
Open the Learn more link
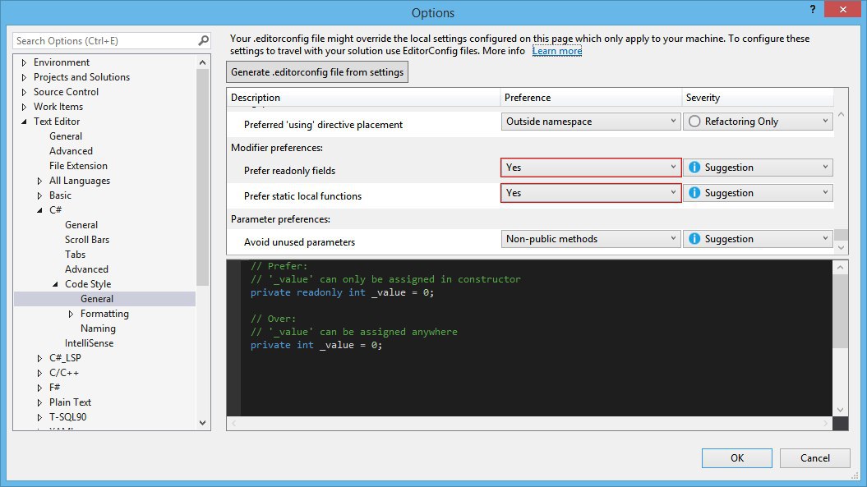(557, 51)
